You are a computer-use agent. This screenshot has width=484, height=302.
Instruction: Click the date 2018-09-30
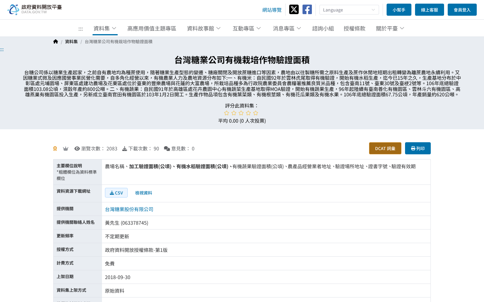coord(118,277)
